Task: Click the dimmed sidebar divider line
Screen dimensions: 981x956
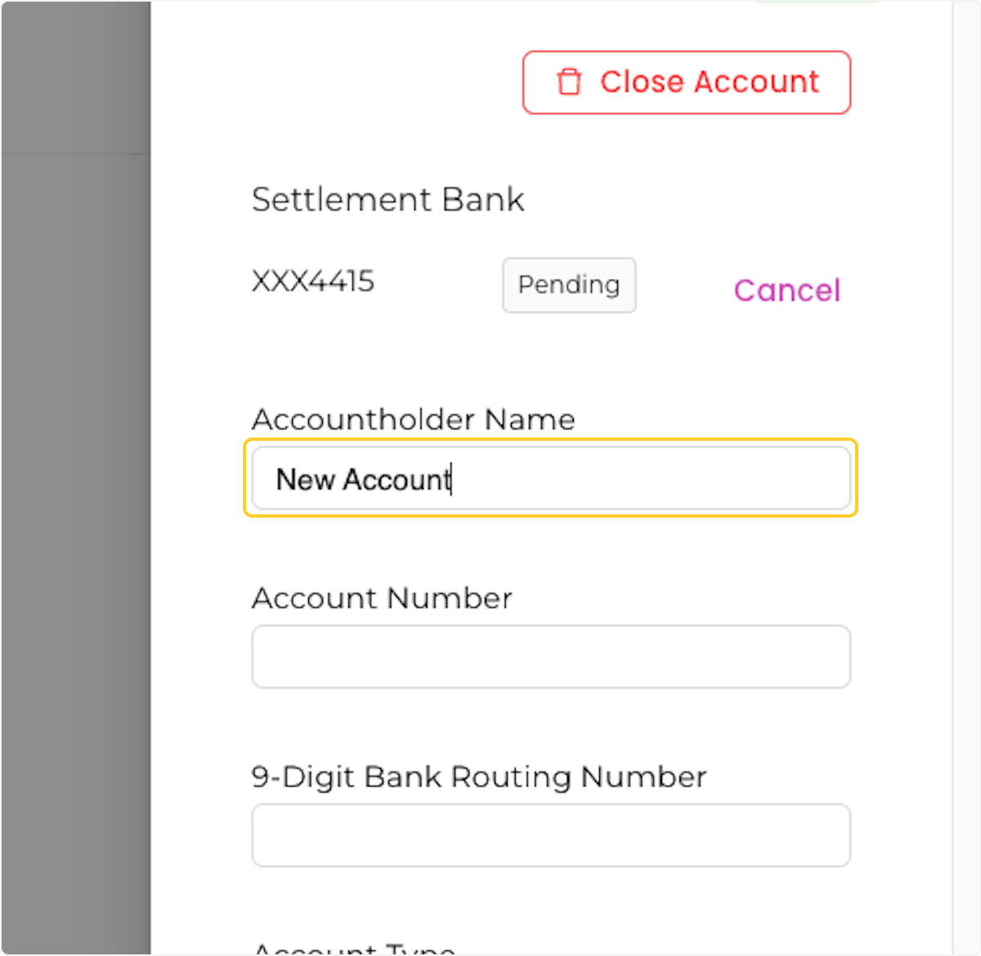Action: tap(76, 152)
